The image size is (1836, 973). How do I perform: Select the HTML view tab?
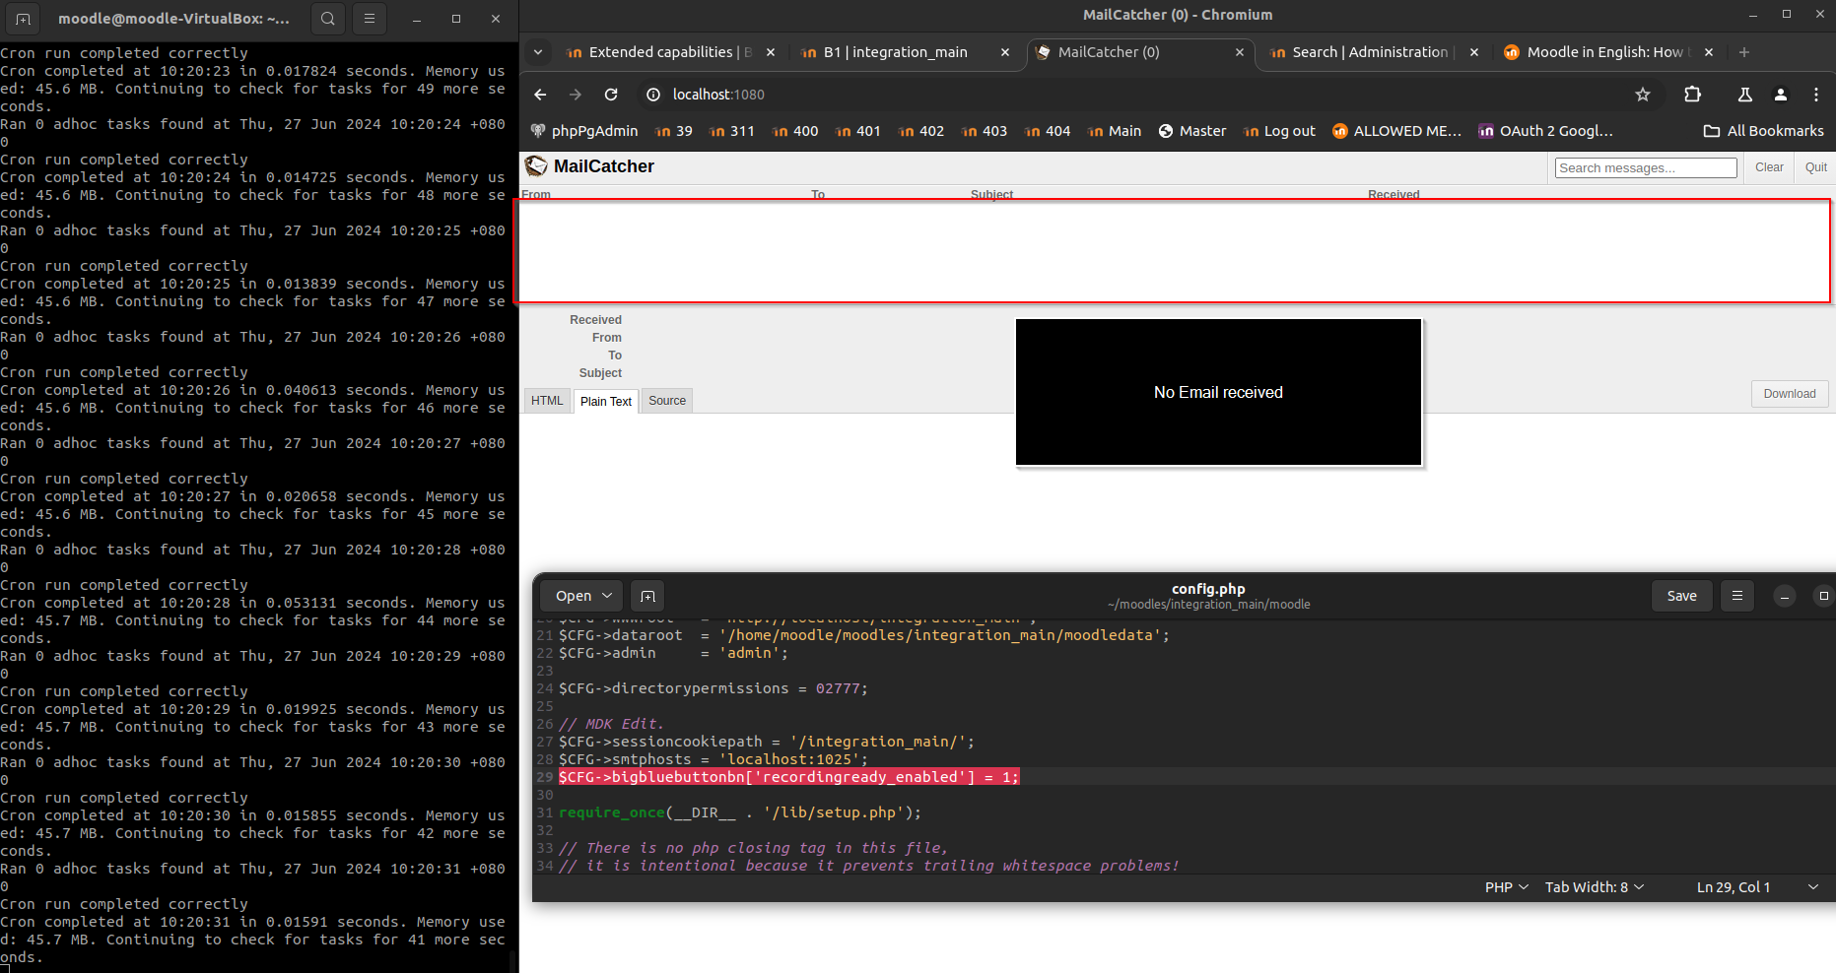(x=547, y=401)
